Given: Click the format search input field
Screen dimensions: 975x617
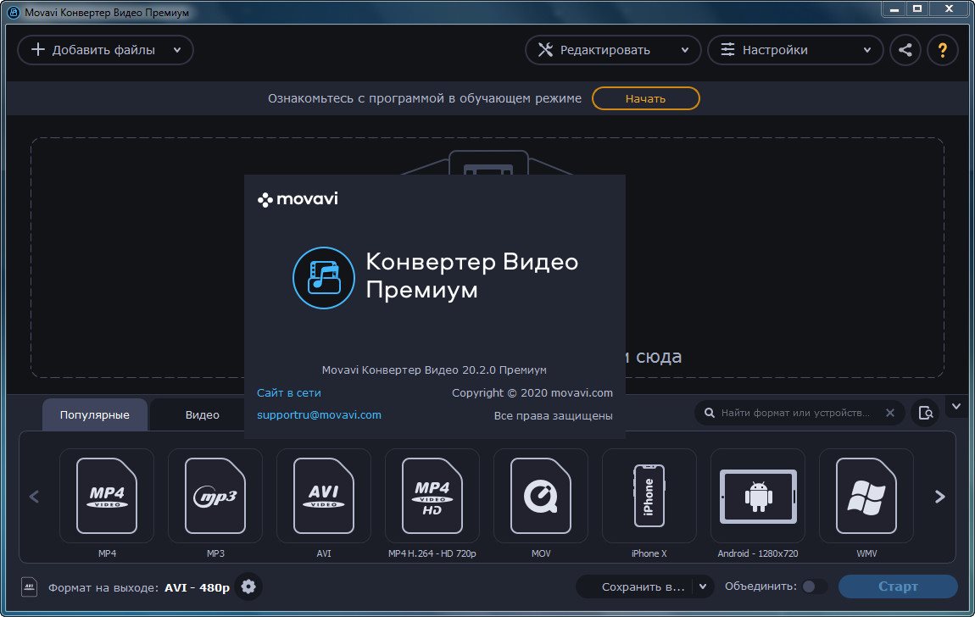Looking at the screenshot, I should [x=795, y=413].
